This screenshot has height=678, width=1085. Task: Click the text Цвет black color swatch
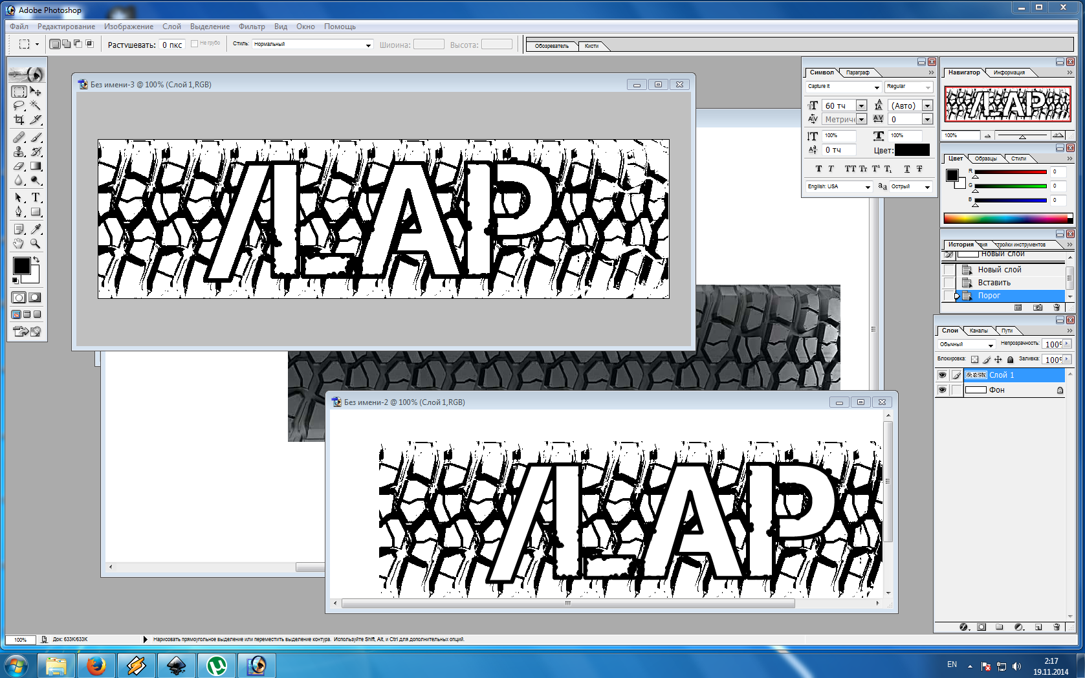(912, 150)
